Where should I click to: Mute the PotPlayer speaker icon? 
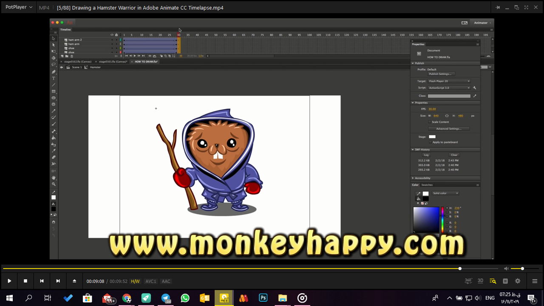[x=506, y=269]
